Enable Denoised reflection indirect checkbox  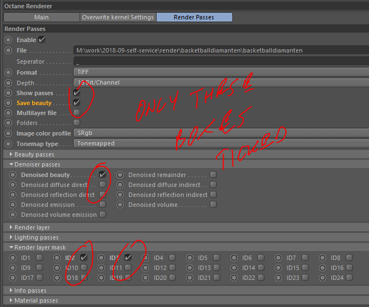coord(213,195)
